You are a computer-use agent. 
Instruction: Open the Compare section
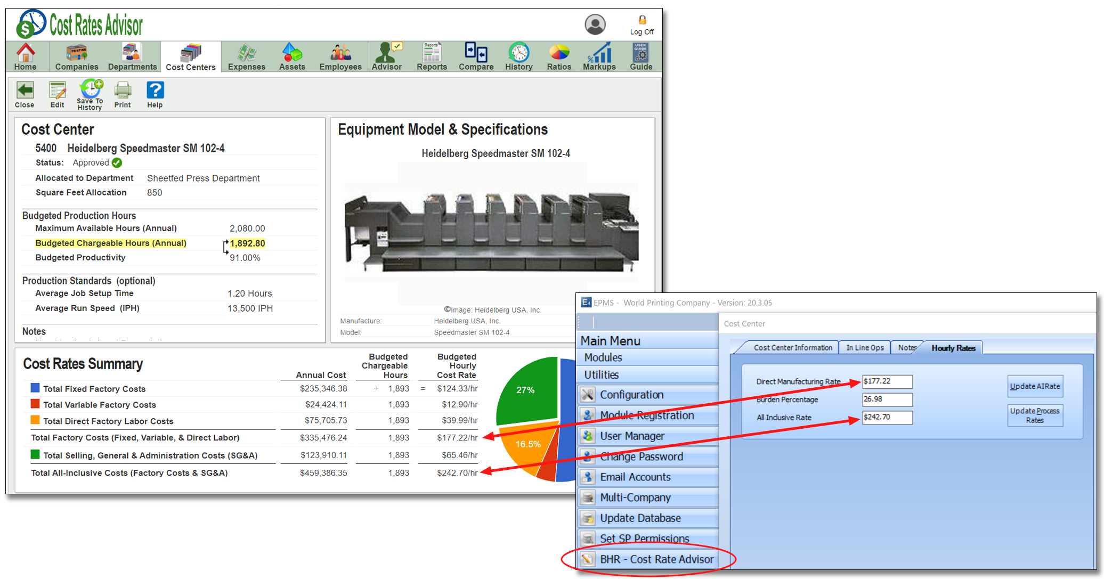click(x=476, y=56)
